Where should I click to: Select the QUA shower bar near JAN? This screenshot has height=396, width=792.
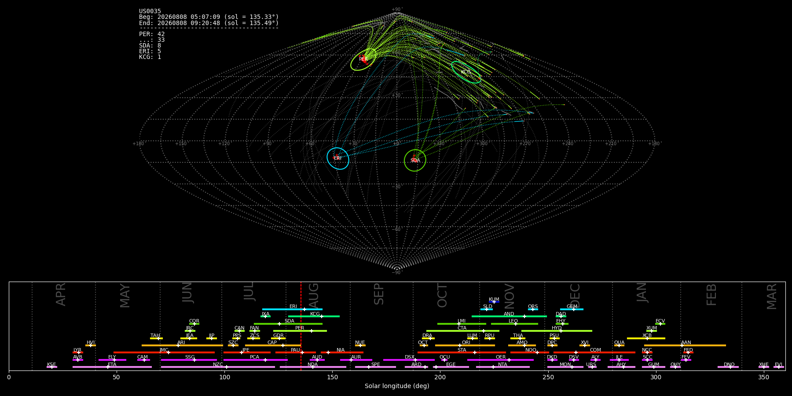pos(619,345)
